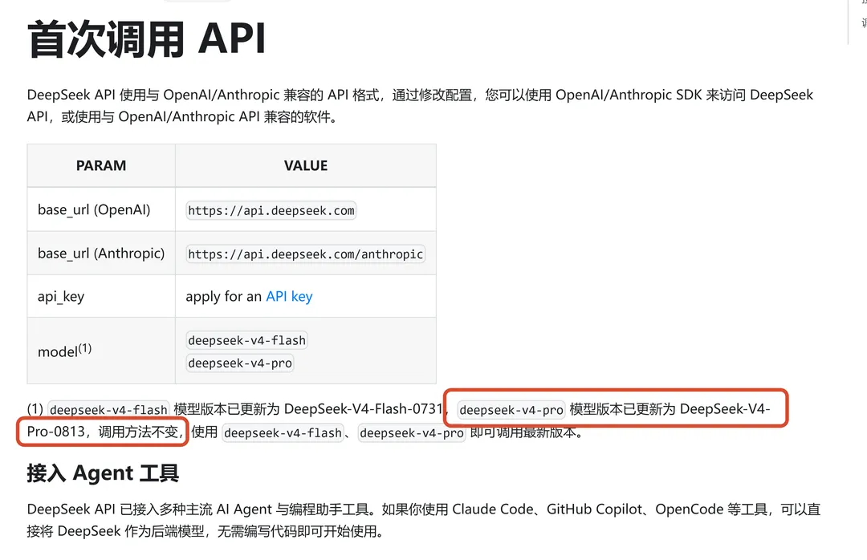Click the base_url (Anthropic) parameter cell
Image resolution: width=867 pixels, height=560 pixels.
101,254
